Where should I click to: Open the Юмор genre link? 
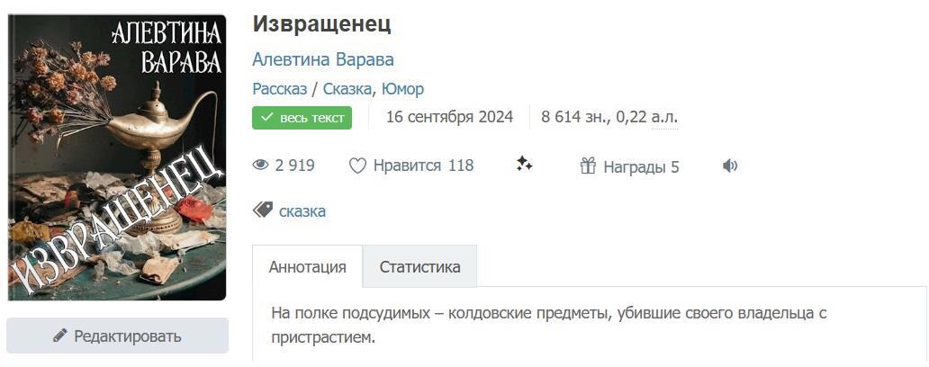tap(402, 89)
